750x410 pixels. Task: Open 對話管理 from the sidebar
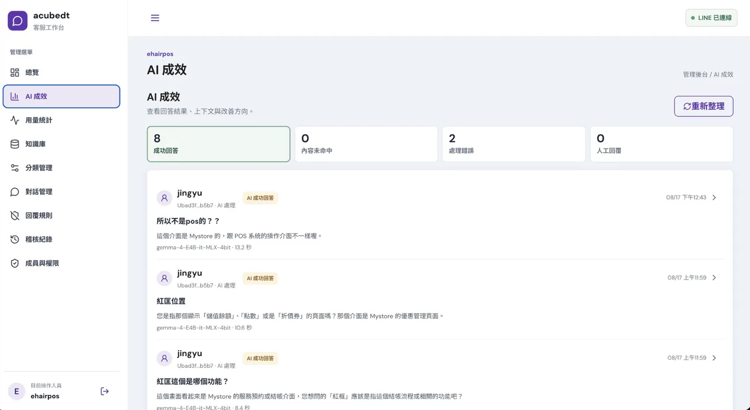pos(62,192)
